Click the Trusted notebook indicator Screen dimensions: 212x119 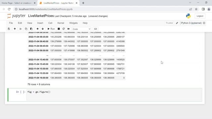(x=169, y=23)
